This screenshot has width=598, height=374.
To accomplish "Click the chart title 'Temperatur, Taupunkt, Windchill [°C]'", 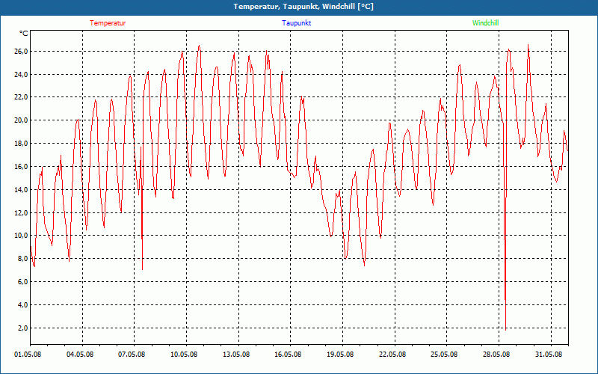I will coord(303,7).
